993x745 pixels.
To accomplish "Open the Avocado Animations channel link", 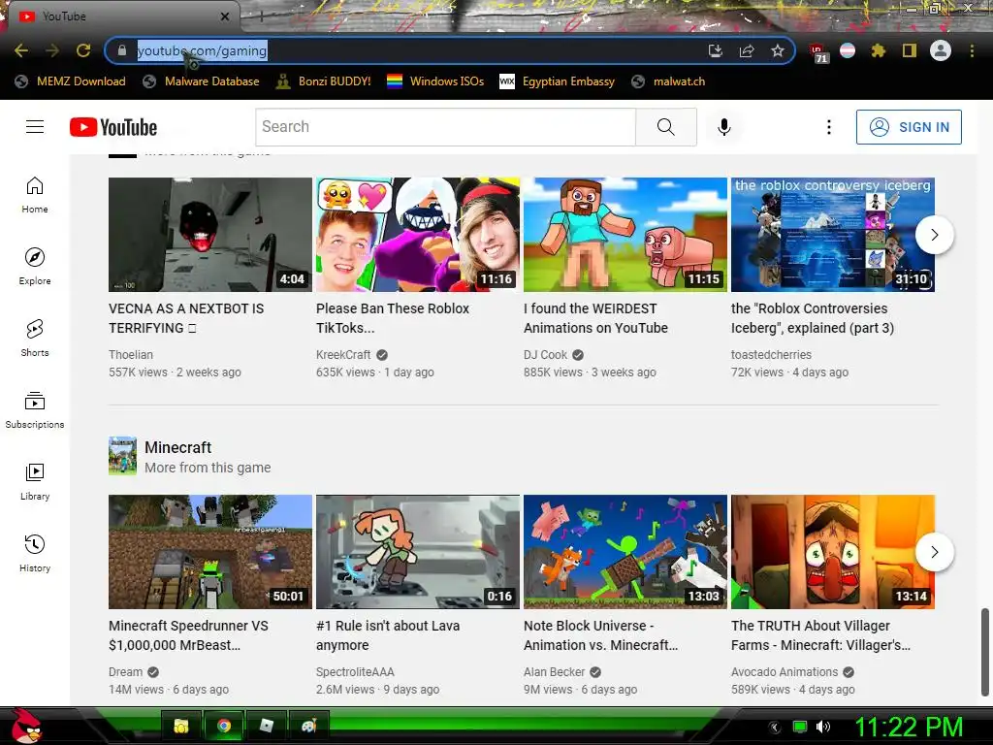I will (785, 672).
